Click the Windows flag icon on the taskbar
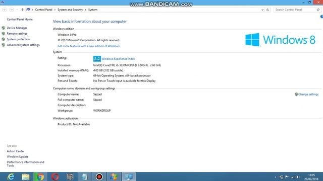The width and height of the screenshot is (323, 181). pyautogui.click(x=114, y=176)
